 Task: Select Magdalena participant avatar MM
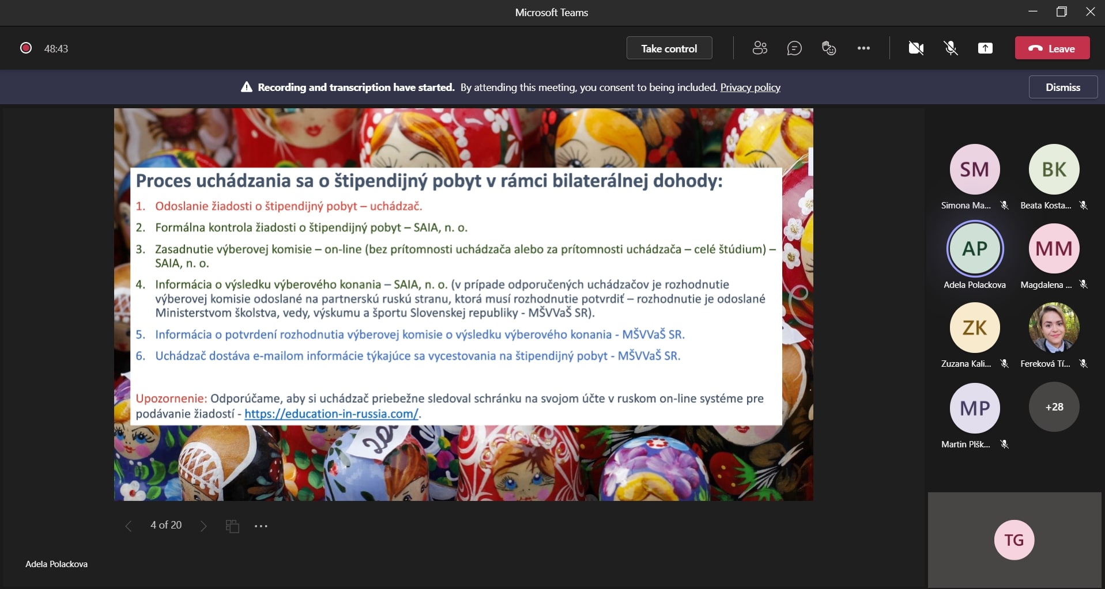(1054, 249)
